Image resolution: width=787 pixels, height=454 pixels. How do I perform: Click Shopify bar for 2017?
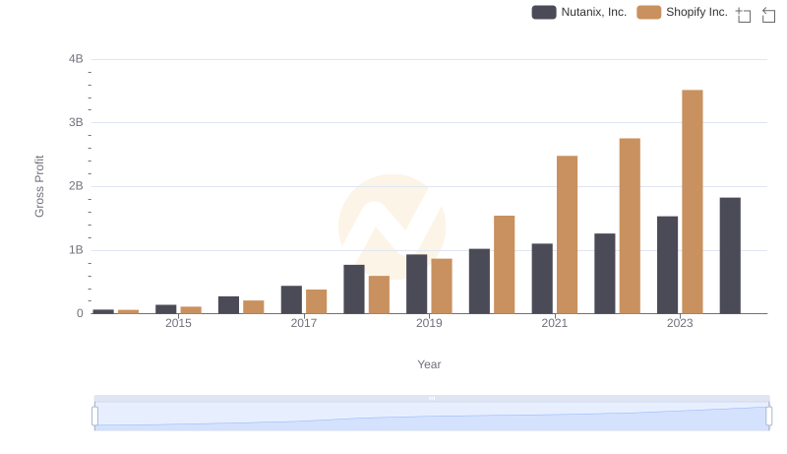(x=316, y=301)
